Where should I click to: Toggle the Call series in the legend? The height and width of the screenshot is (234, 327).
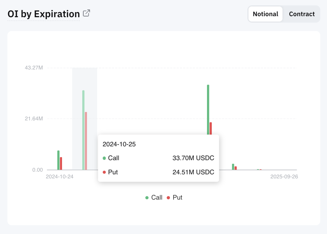[154, 197]
